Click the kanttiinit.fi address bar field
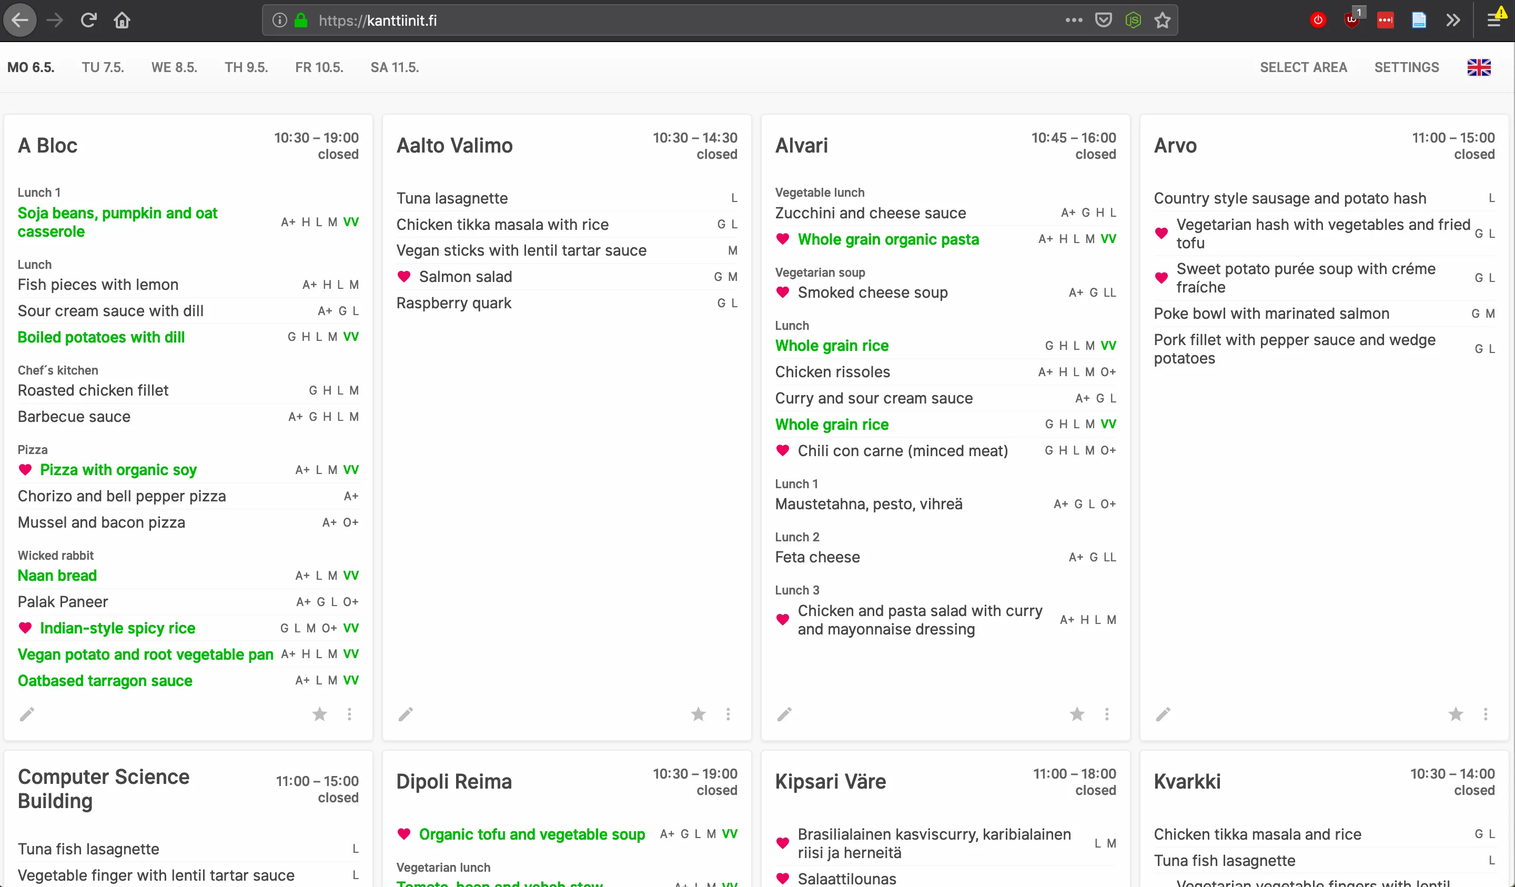 (x=661, y=21)
